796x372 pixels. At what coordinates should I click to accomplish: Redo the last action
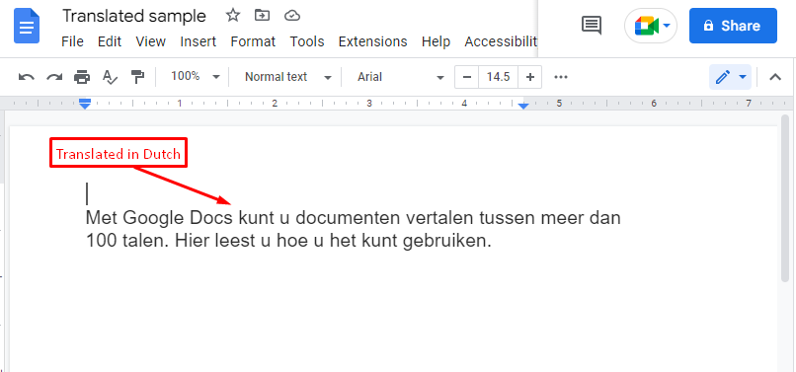(x=54, y=77)
